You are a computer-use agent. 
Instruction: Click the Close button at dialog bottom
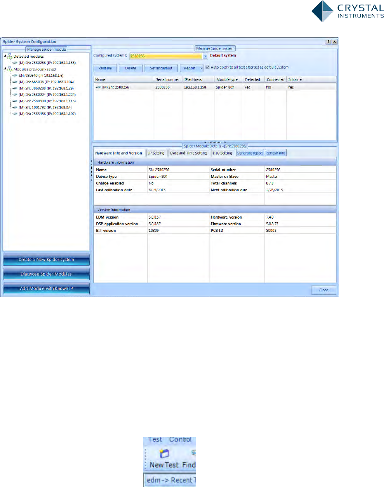(323, 290)
